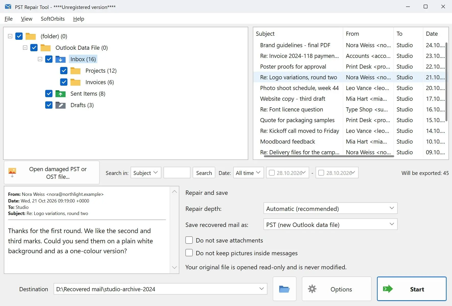This screenshot has height=306, width=452.
Task: Collapse the Inbox tree node
Action: (40, 59)
